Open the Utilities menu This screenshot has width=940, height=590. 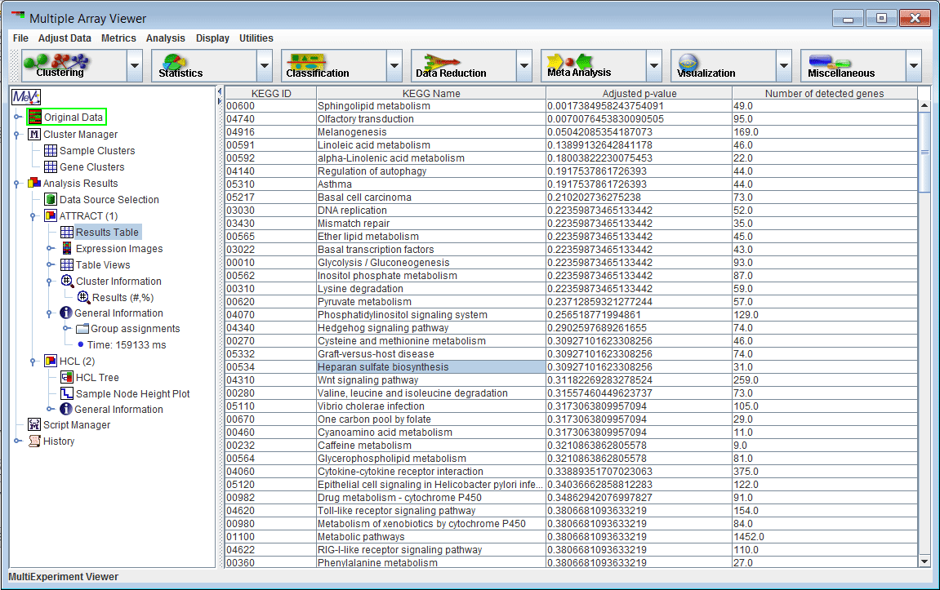coord(256,38)
